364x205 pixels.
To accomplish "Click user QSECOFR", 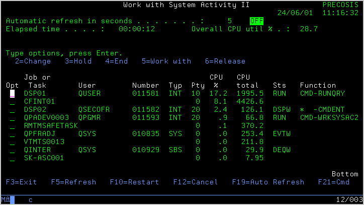I will point(94,110).
